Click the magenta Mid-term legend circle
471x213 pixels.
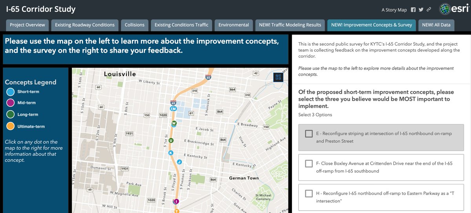pos(11,103)
